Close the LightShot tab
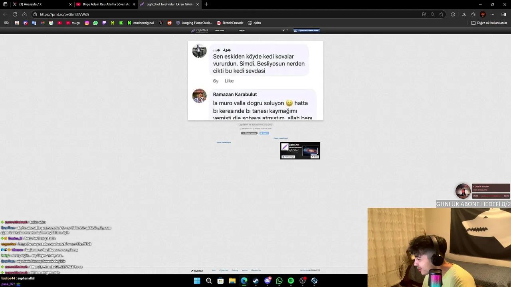The width and height of the screenshot is (511, 287). pyautogui.click(x=197, y=4)
